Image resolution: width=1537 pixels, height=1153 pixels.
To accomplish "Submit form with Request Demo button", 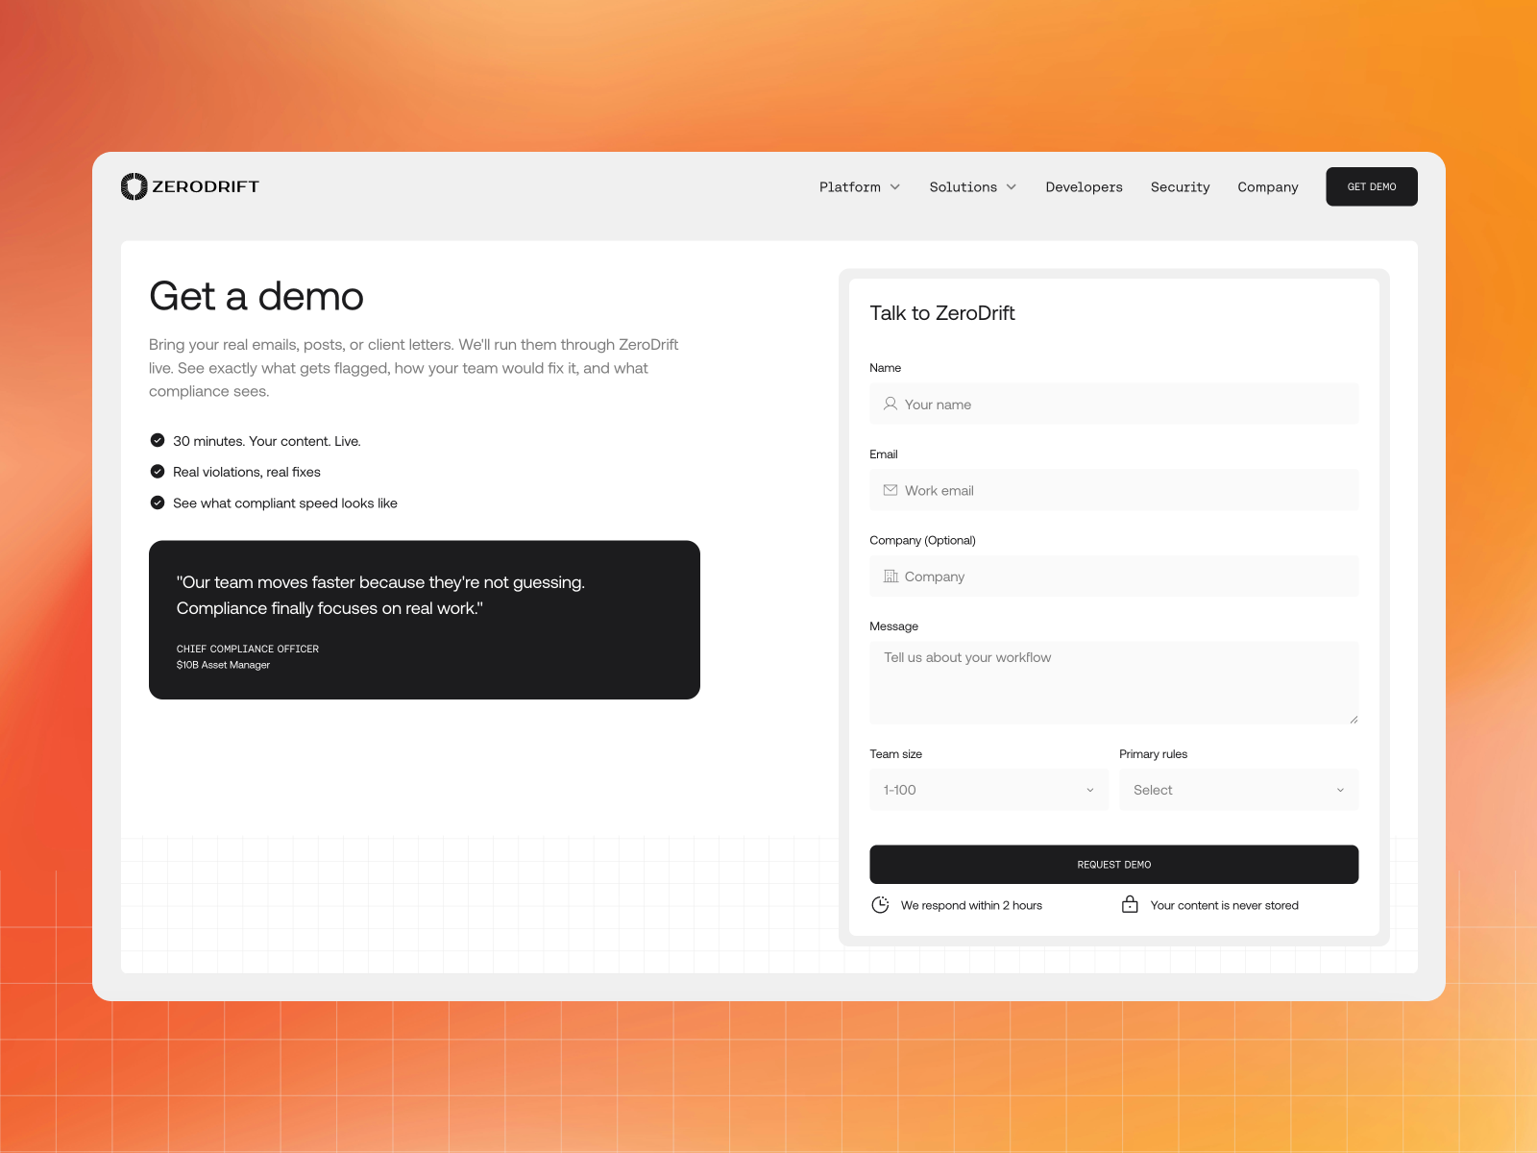I will [x=1113, y=865].
